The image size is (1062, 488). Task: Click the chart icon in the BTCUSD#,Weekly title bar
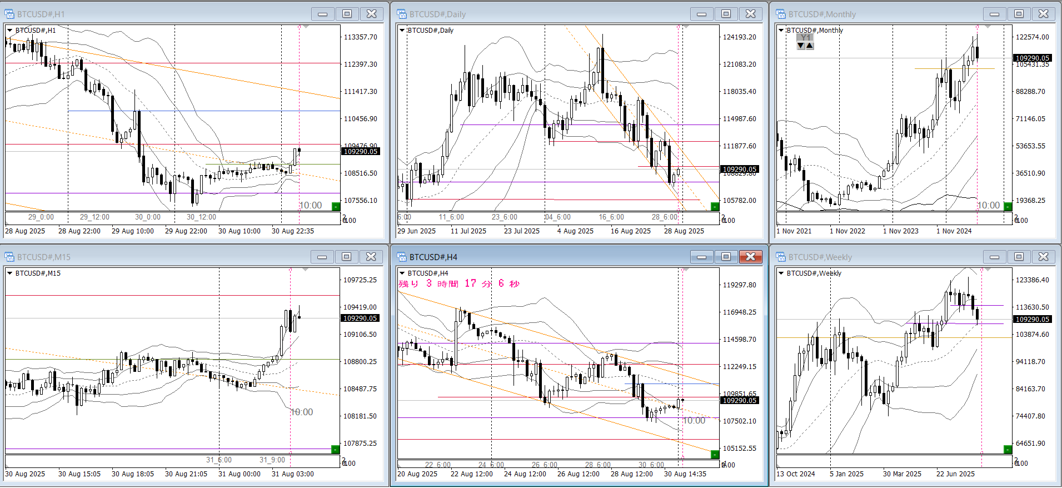pos(781,257)
